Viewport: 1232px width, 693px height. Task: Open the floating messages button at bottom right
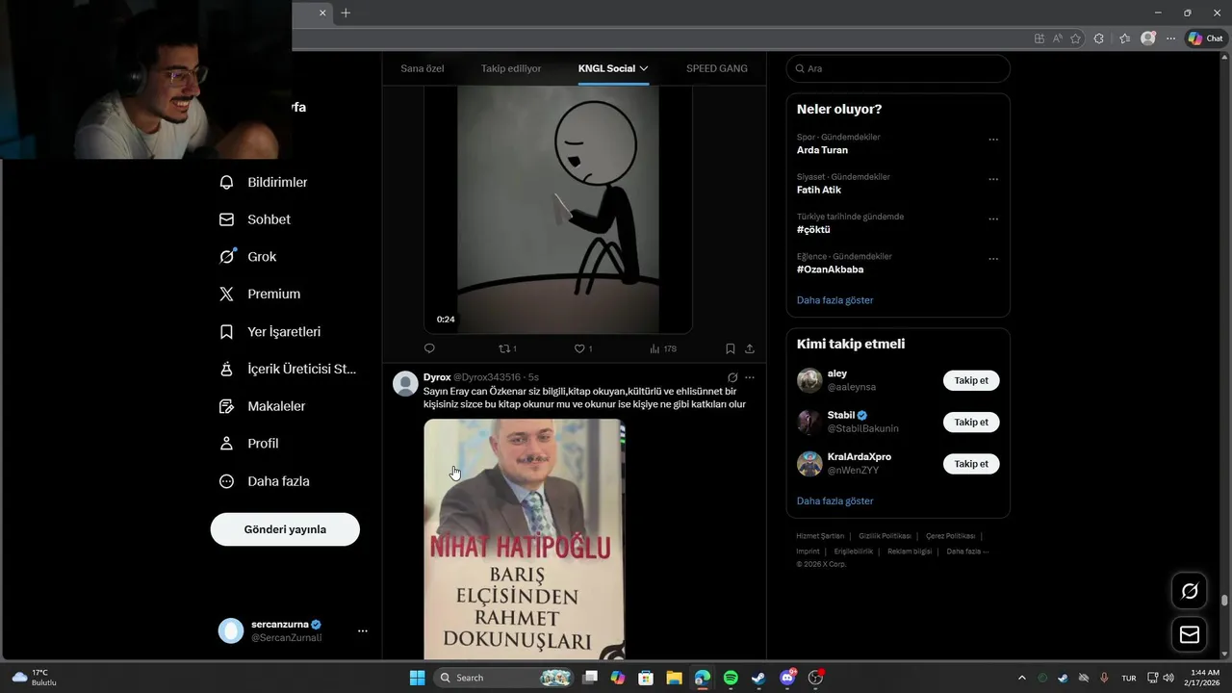(1190, 634)
